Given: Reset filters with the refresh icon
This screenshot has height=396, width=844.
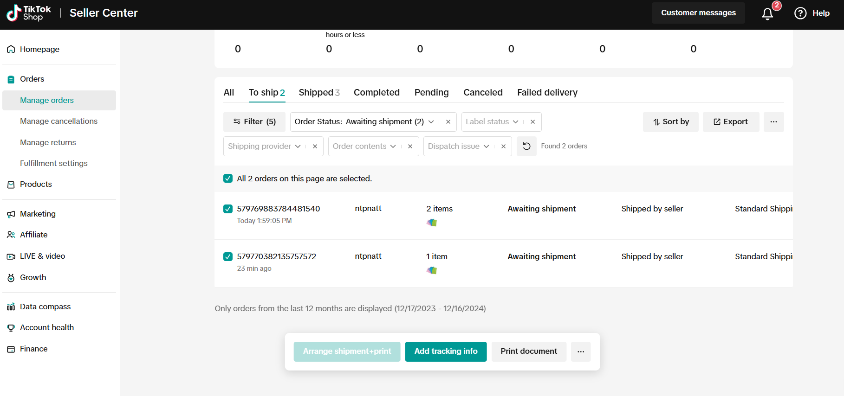Looking at the screenshot, I should pyautogui.click(x=526, y=146).
